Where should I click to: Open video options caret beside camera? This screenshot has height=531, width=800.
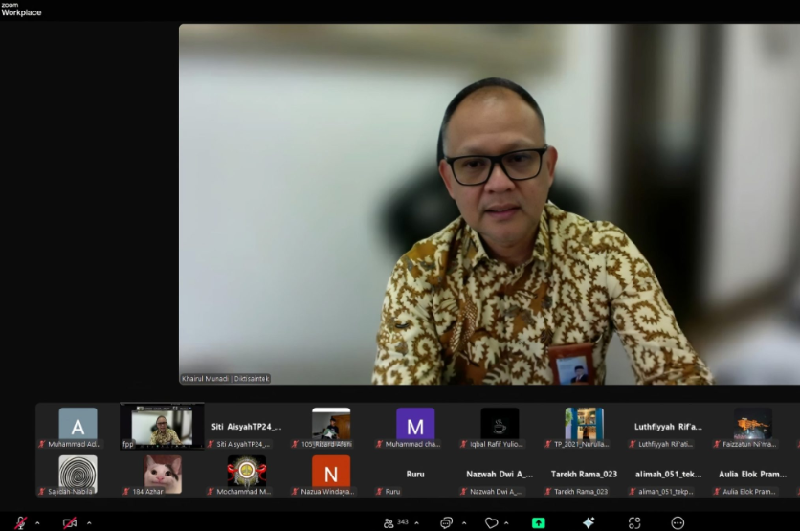point(89,523)
